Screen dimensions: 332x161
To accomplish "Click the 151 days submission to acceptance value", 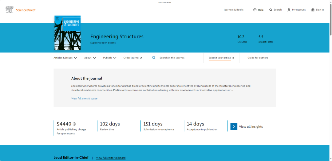I will tap(153, 124).
